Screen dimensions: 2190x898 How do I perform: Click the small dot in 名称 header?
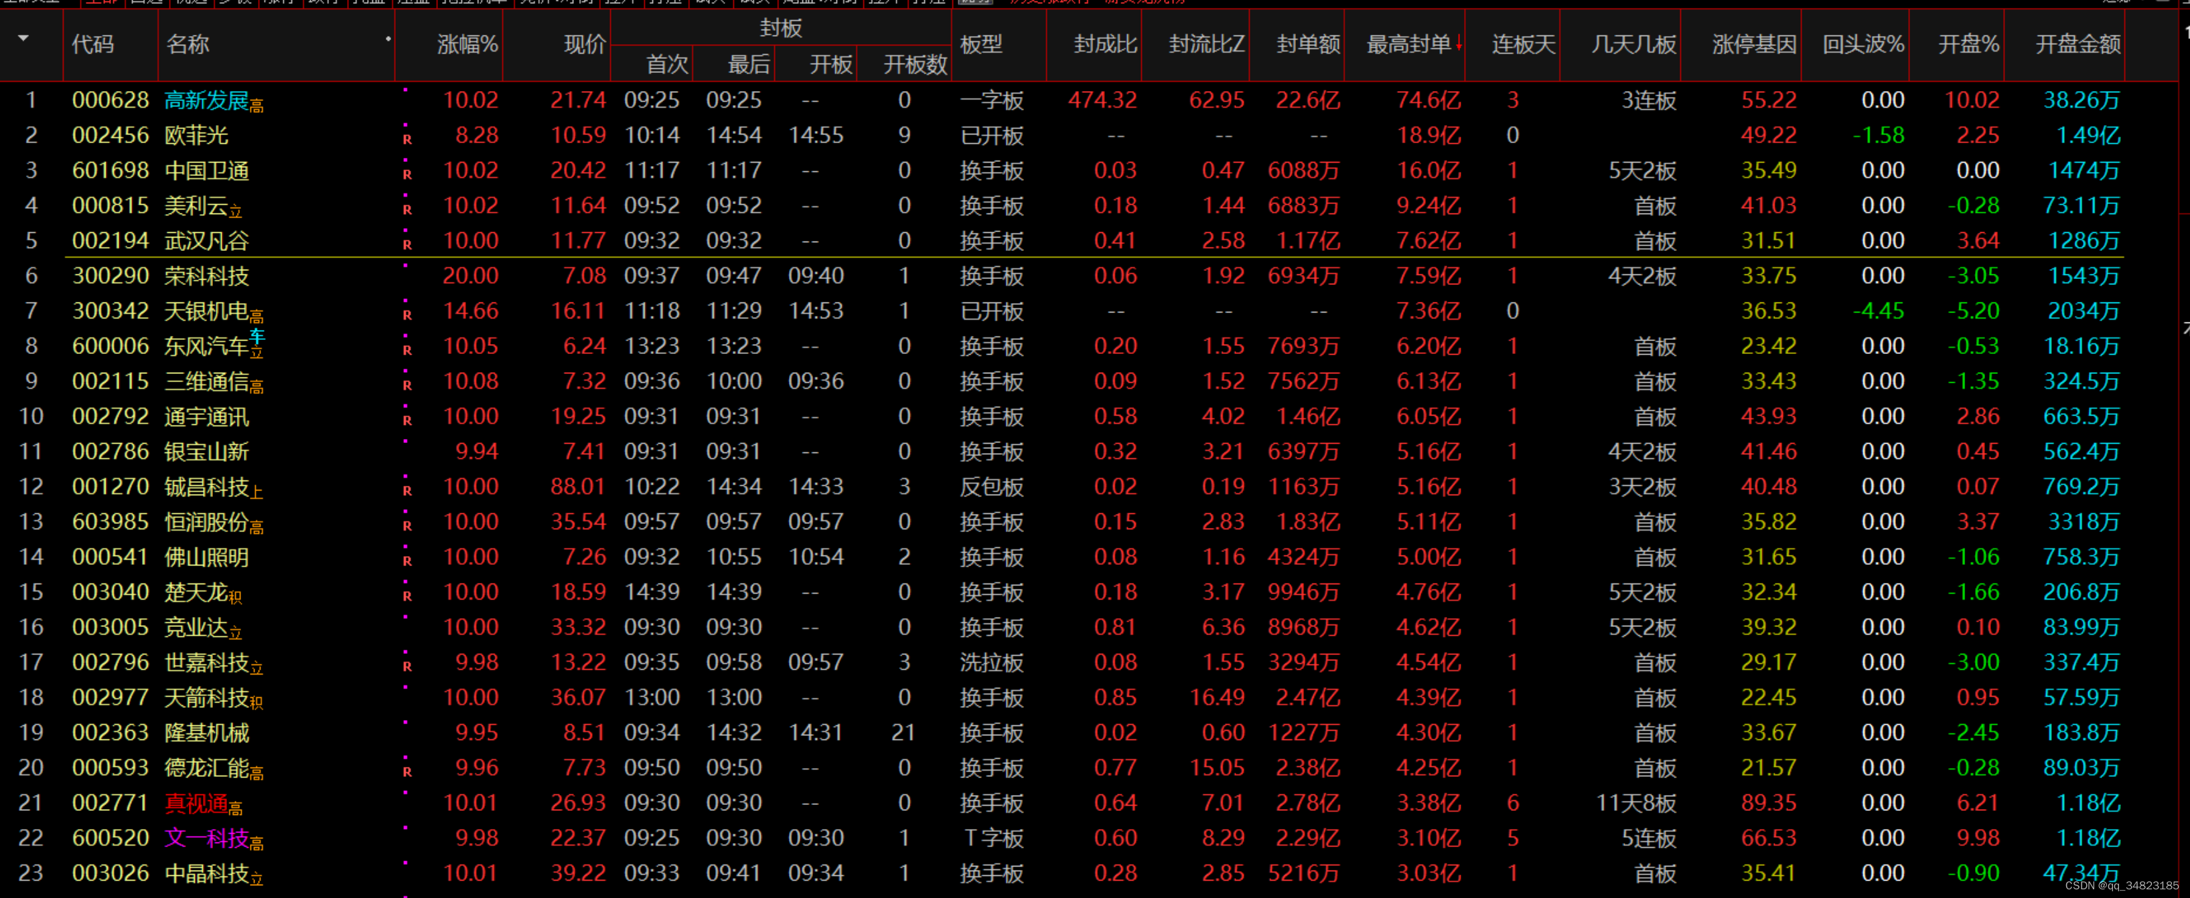click(388, 39)
